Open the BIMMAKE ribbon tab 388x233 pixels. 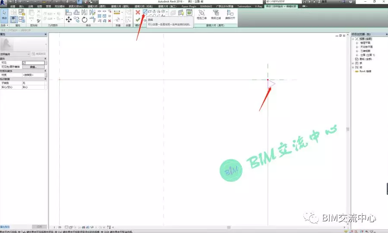pos(206,6)
